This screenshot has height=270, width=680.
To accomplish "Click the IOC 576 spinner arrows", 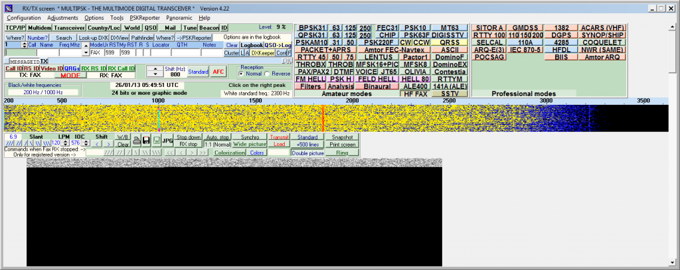I will [86, 143].
